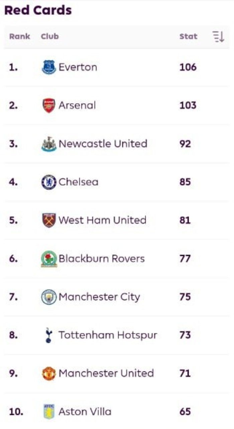Click the Tottenham Hotspur cockerel icon

tap(49, 335)
